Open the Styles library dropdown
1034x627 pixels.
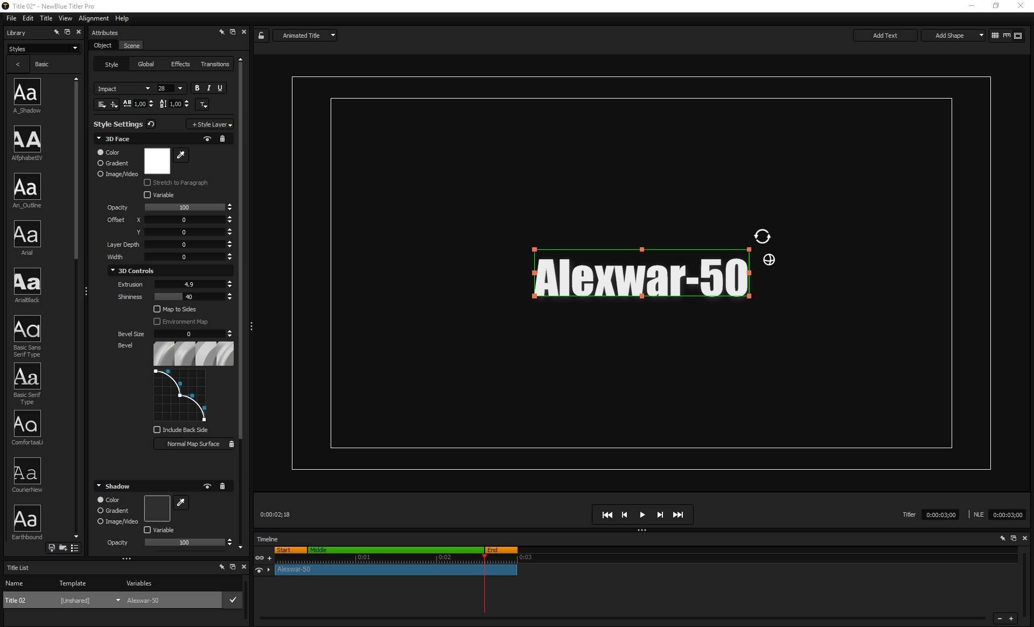click(44, 48)
